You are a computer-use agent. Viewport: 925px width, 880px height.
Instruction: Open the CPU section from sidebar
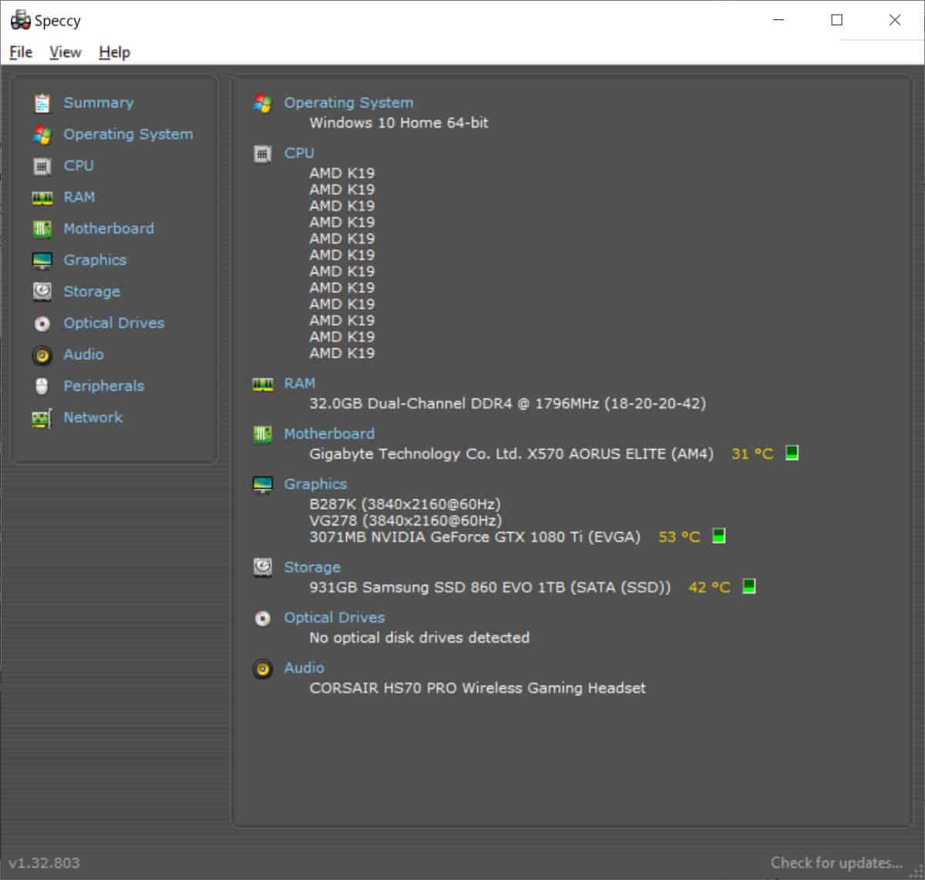coord(79,166)
